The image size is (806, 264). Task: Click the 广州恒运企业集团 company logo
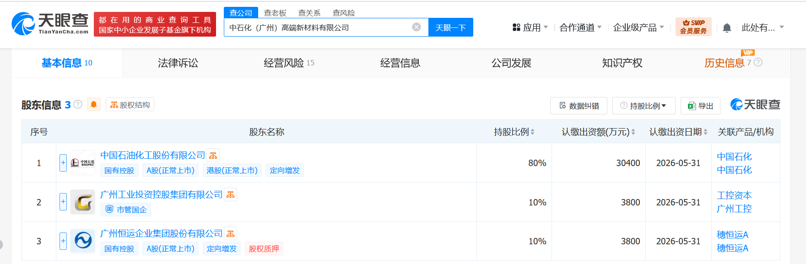(83, 241)
